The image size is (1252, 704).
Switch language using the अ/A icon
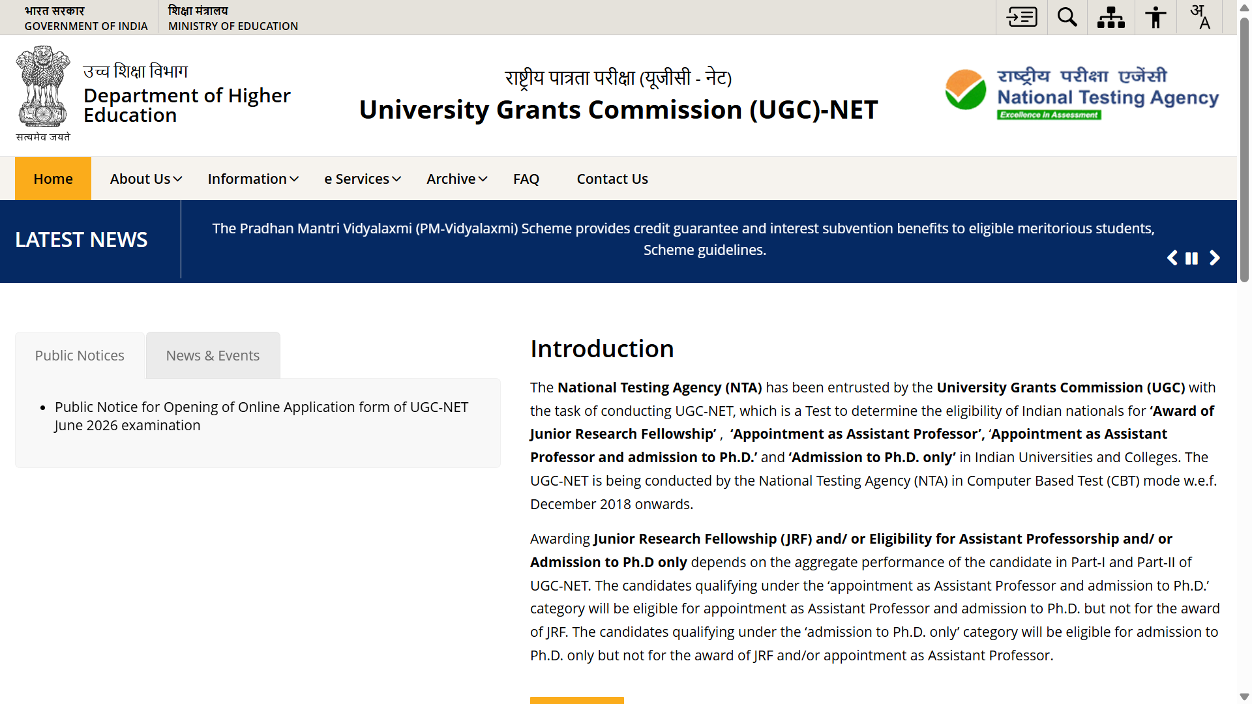[1200, 17]
